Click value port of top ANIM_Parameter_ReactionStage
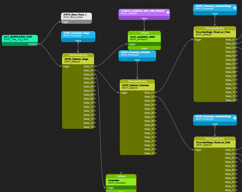The width and height of the screenshot is (242, 192). [215, 14]
